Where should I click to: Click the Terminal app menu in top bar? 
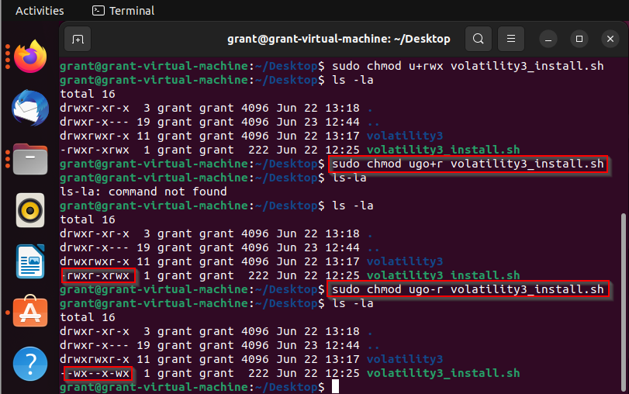click(x=123, y=11)
